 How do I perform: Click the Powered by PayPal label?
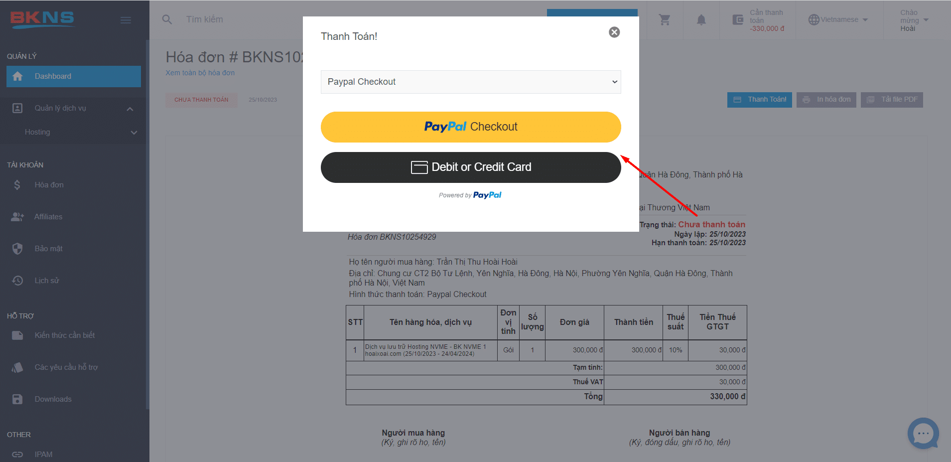pos(470,195)
